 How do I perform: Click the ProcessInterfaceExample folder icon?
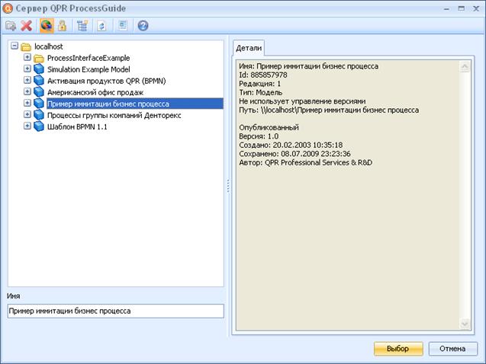tap(39, 58)
